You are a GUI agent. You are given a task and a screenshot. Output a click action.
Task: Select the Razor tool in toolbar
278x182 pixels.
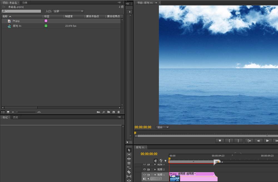pos(129,172)
